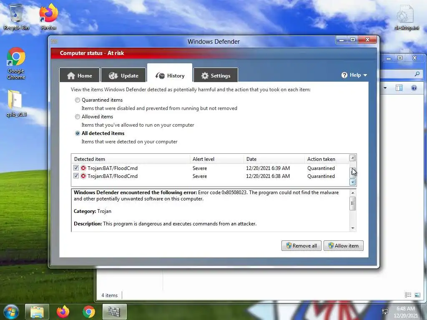This screenshot has height=320, width=427.
Task: Uncheck the Trojan detected at 6:38 AM
Action: (x=76, y=176)
